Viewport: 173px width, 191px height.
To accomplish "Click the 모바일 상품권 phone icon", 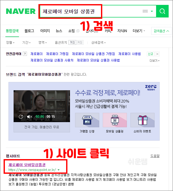I will tap(115, 120).
